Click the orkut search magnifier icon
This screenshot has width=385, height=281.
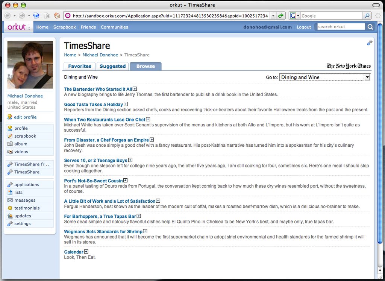370,27
